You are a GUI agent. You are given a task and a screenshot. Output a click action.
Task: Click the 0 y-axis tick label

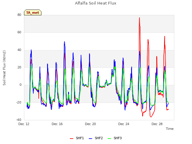tap(20, 85)
